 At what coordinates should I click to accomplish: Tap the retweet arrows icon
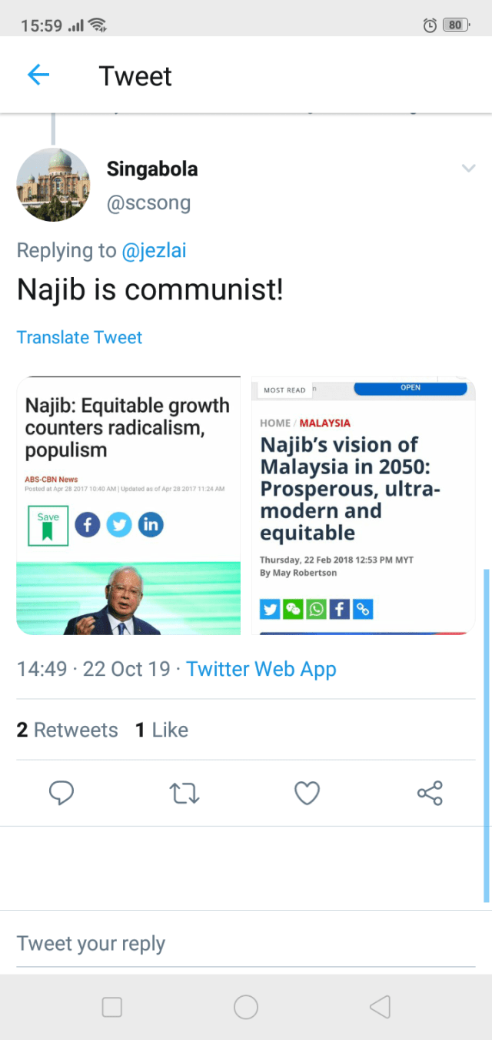point(184,793)
